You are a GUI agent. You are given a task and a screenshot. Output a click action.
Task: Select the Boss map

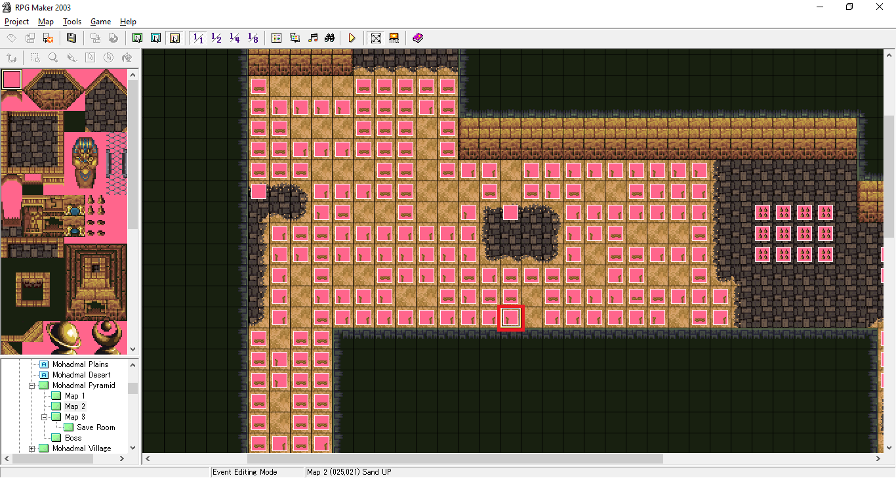click(73, 438)
